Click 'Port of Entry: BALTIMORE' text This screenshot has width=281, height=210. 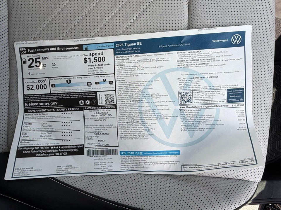103,159
